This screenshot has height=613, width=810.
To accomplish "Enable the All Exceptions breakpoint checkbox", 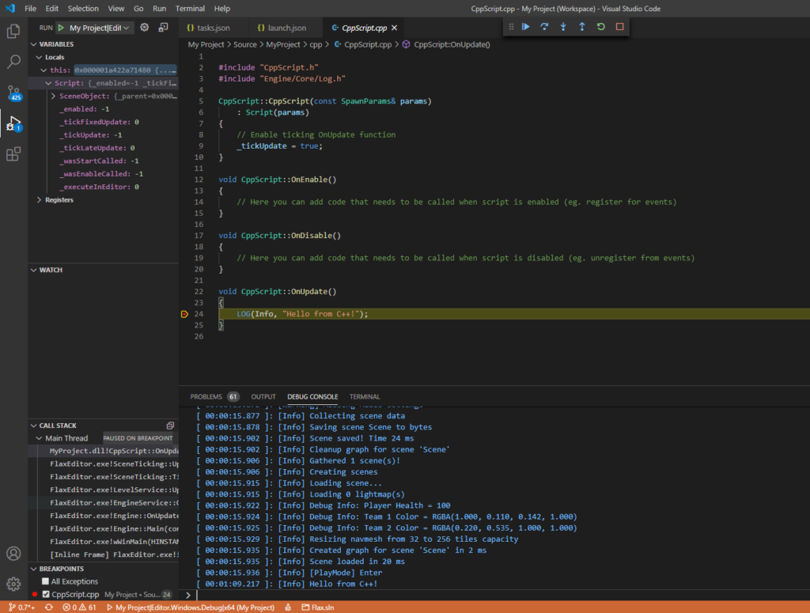I will click(45, 581).
